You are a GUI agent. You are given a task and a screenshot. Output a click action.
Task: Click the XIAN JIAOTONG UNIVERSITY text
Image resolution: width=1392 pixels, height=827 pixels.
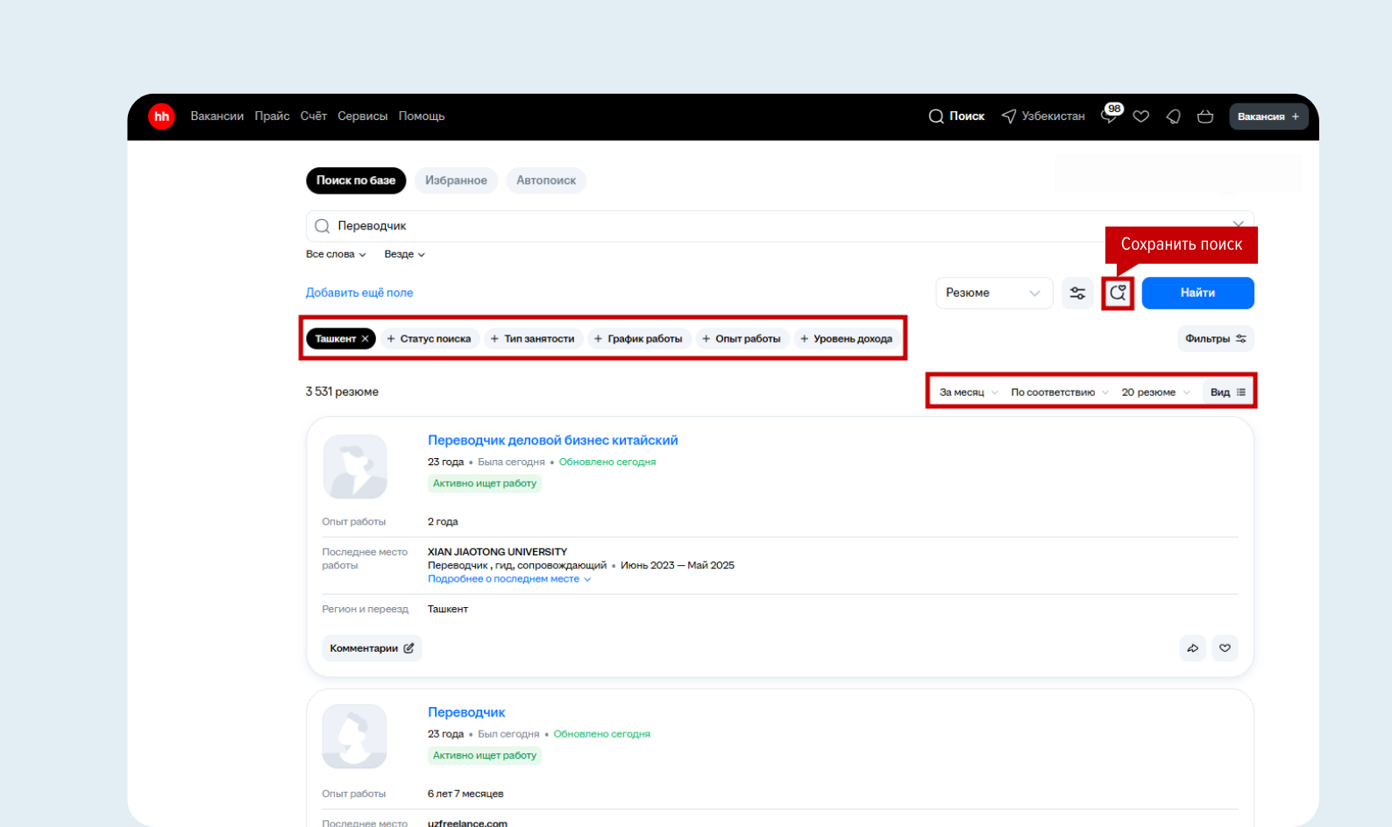(497, 552)
